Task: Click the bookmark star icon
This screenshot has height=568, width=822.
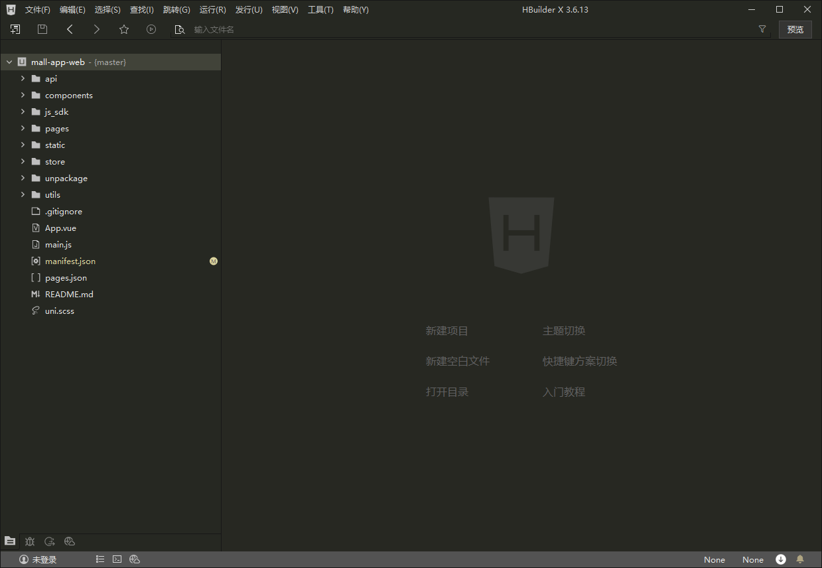Action: (x=124, y=29)
